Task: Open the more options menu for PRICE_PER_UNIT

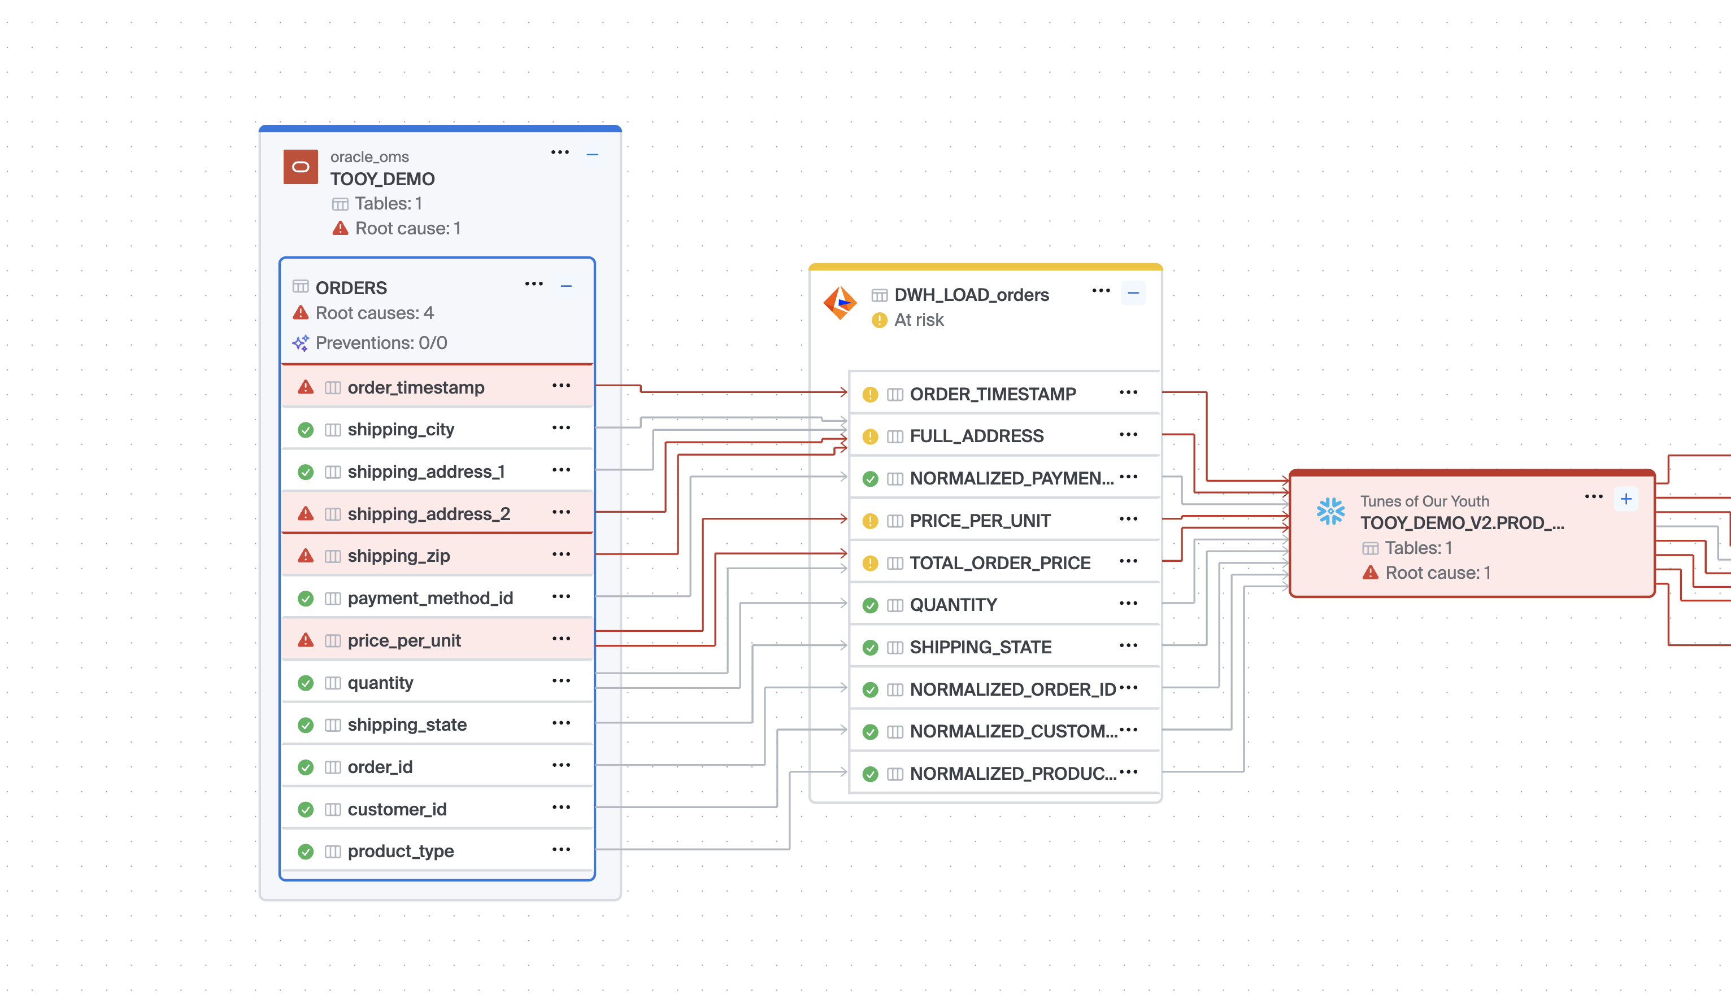Action: coord(1128,519)
